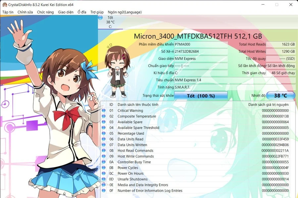Click the status orb for Host Read Commands
Image resolution: width=298 pixels, height=198 pixels.
(104, 150)
